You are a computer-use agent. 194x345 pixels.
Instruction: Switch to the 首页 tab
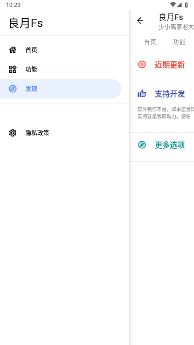[x=150, y=42]
